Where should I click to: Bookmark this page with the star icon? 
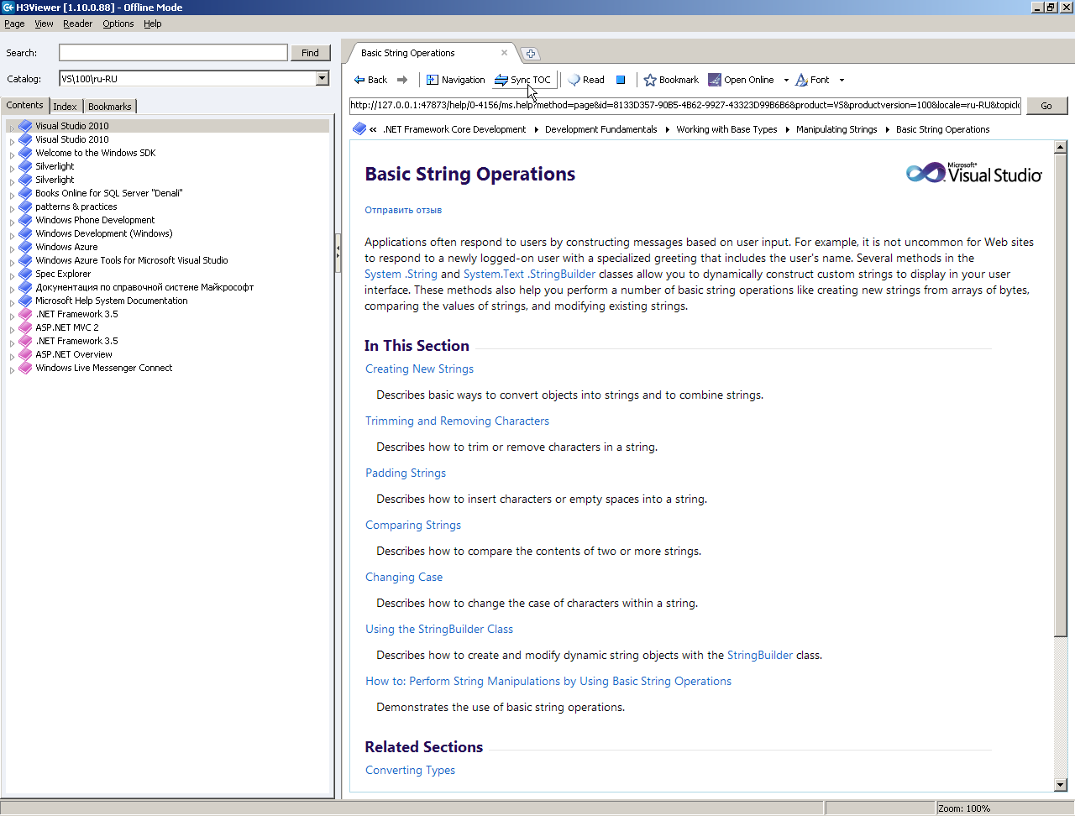tap(650, 80)
